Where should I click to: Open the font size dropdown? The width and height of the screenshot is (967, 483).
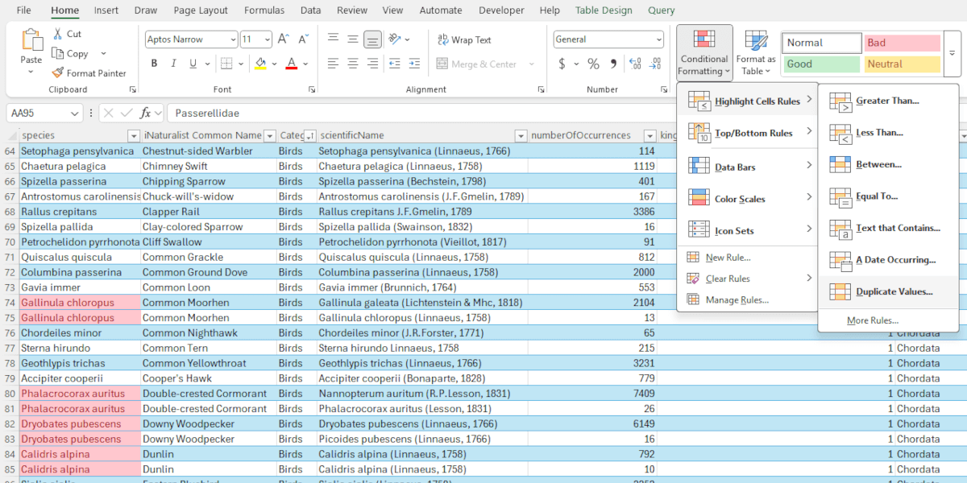pyautogui.click(x=268, y=39)
